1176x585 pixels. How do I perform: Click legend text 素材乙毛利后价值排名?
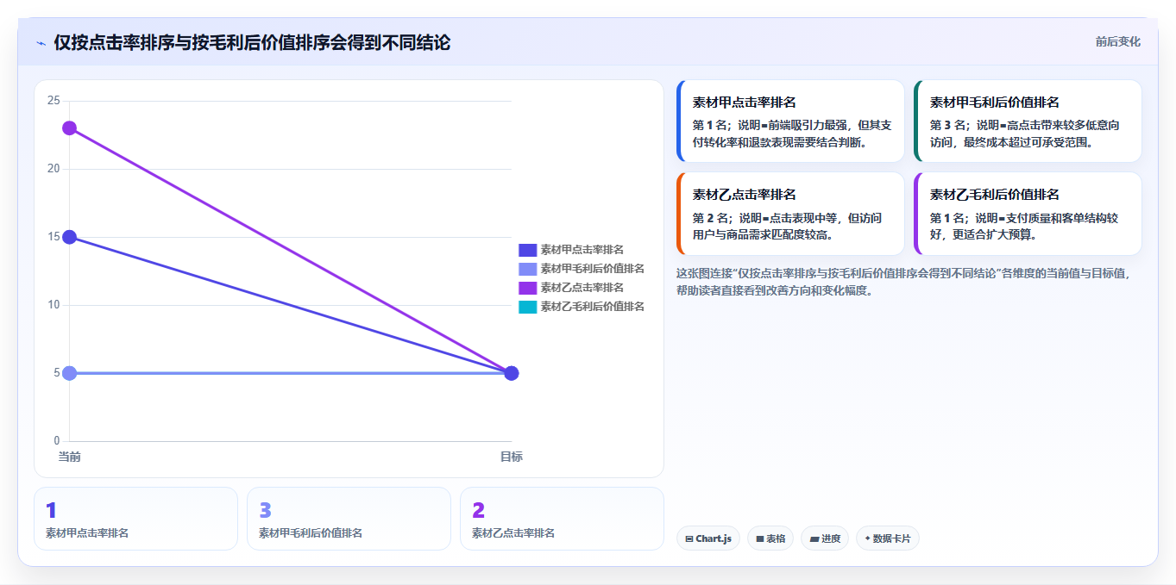pos(593,307)
